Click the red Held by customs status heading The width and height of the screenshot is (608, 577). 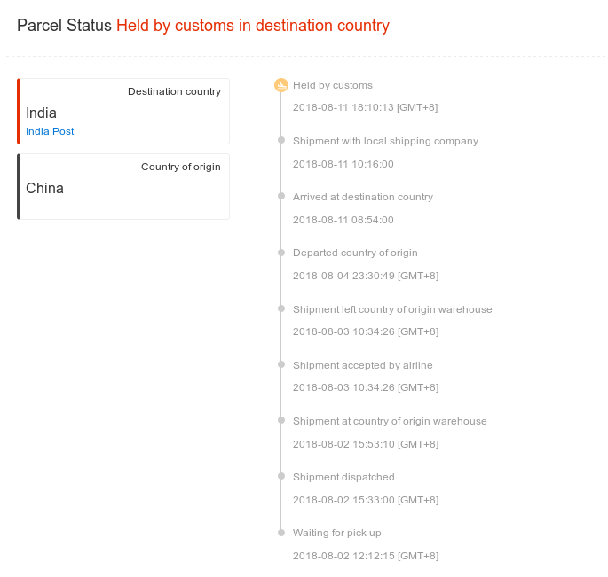click(253, 26)
